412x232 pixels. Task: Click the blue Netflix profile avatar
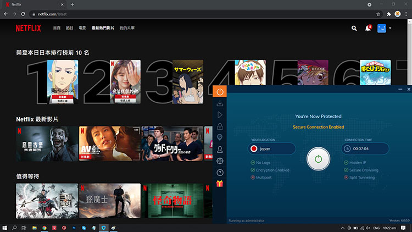tap(382, 28)
